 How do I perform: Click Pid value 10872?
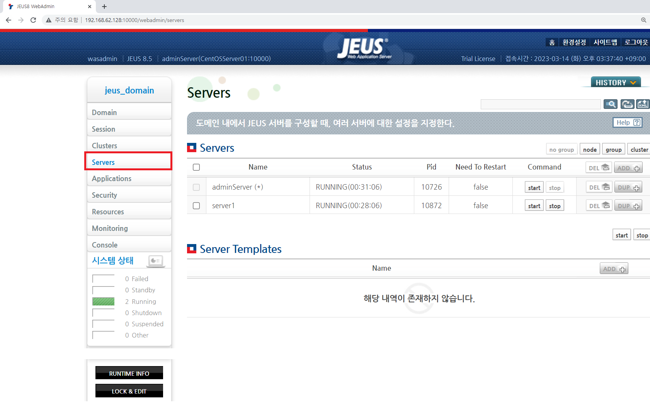tap(431, 205)
